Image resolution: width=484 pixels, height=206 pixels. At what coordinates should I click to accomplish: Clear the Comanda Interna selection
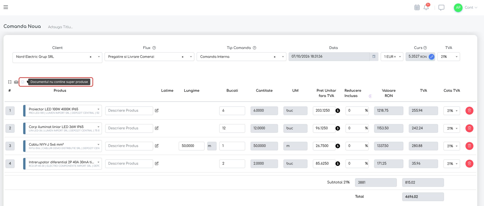(275, 57)
